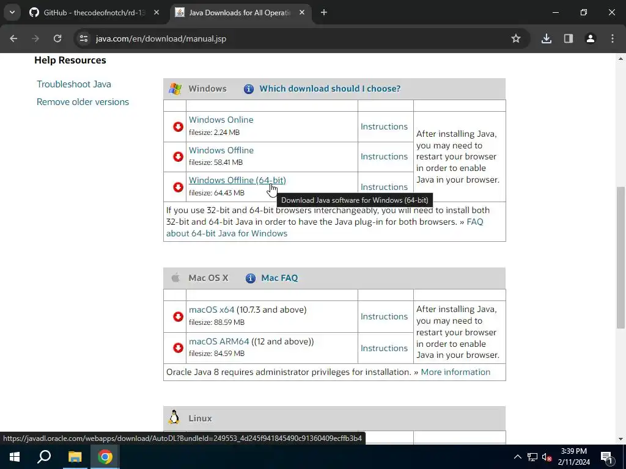
Task: View site information icon in address bar
Action: (84, 38)
